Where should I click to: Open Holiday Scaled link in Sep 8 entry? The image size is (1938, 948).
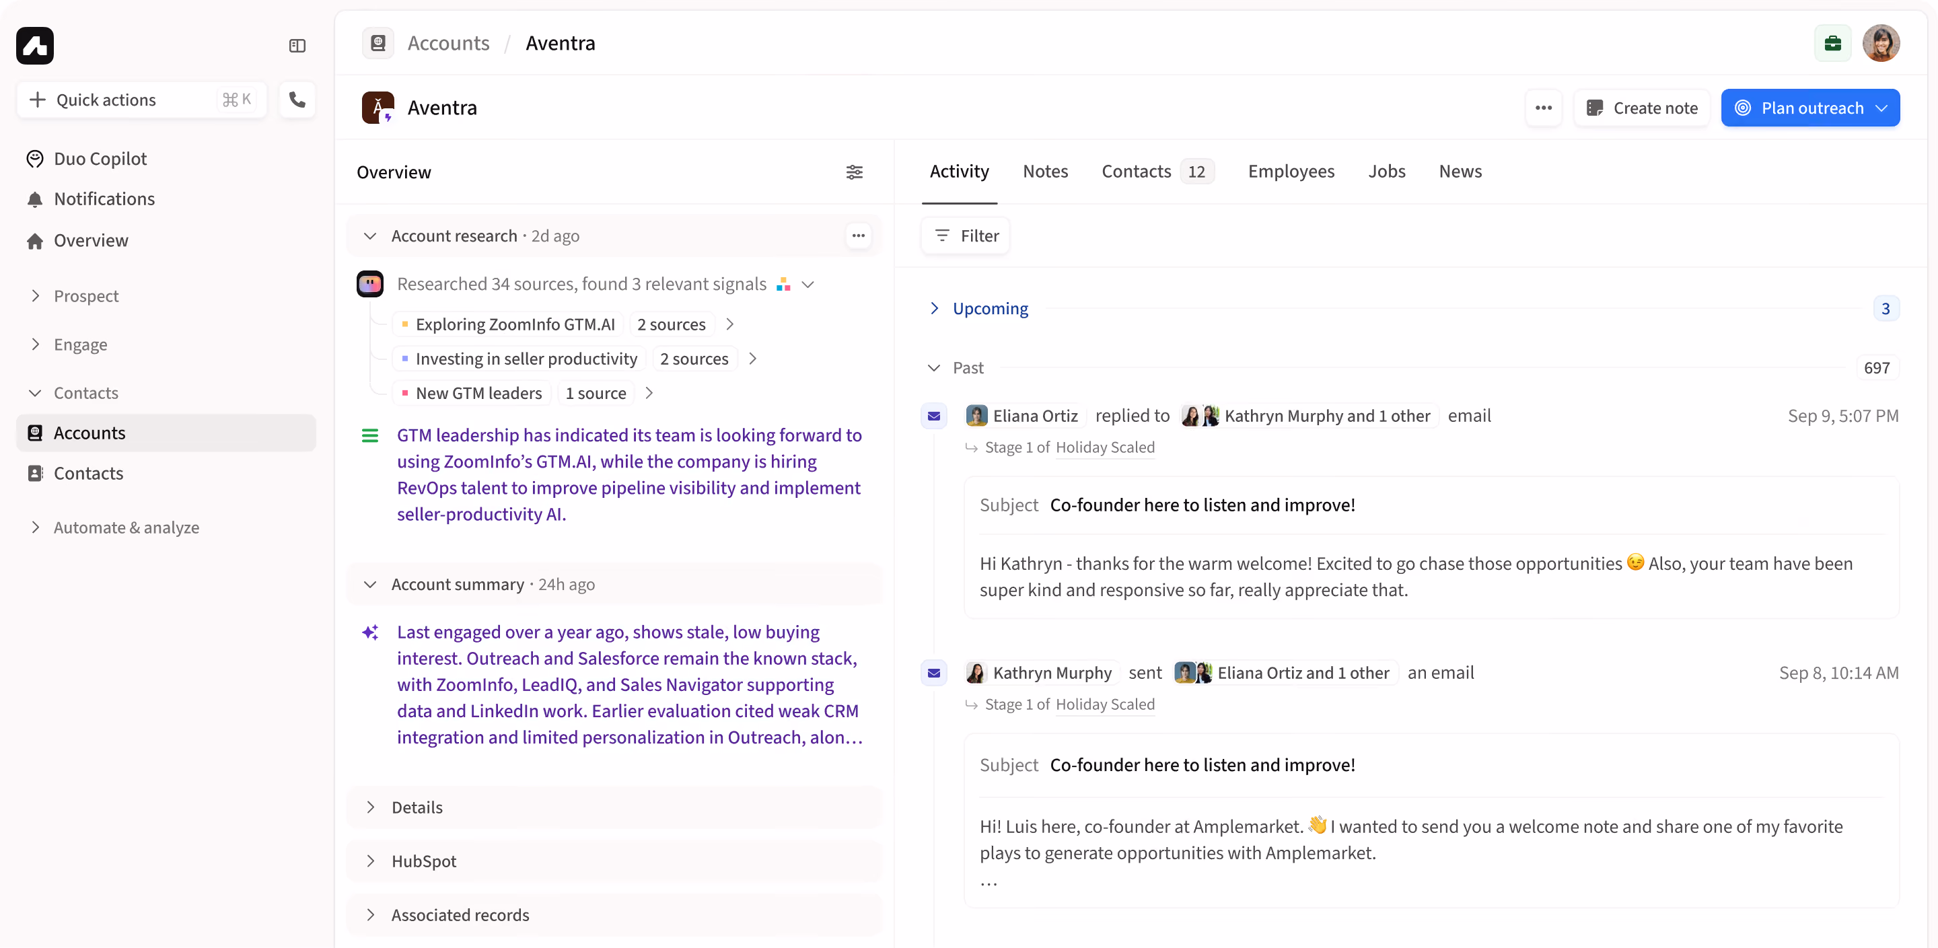click(1104, 704)
